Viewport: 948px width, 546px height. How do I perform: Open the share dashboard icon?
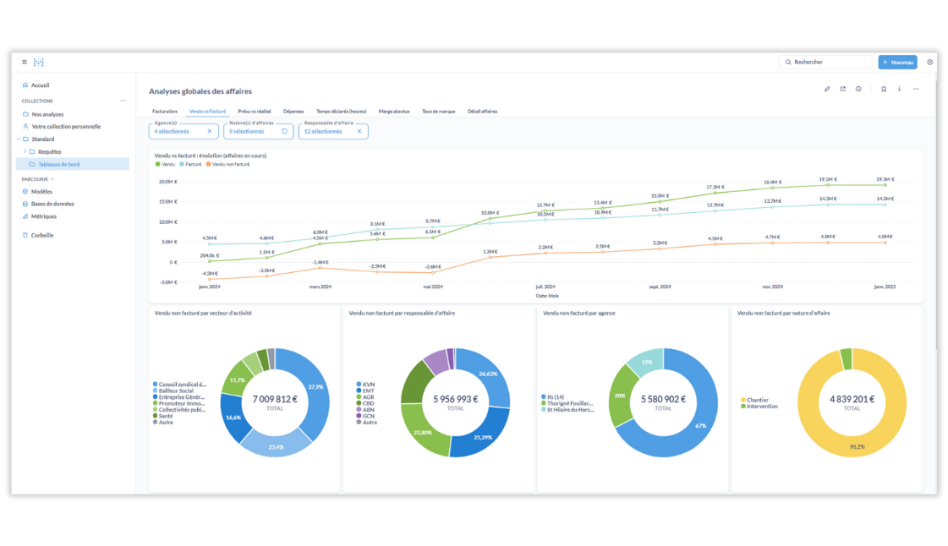click(843, 89)
